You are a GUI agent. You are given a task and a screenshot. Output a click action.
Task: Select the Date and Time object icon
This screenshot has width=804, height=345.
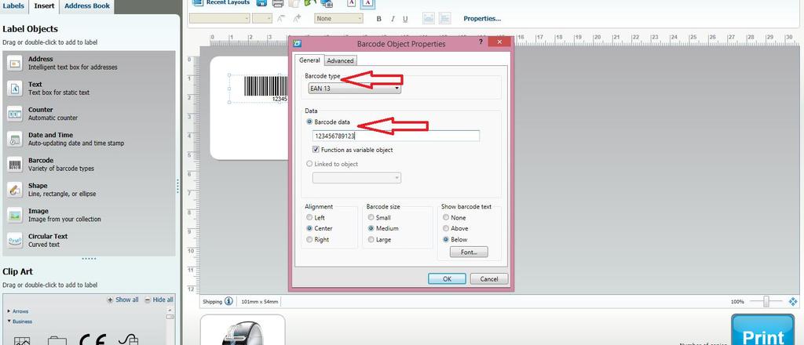tap(14, 140)
